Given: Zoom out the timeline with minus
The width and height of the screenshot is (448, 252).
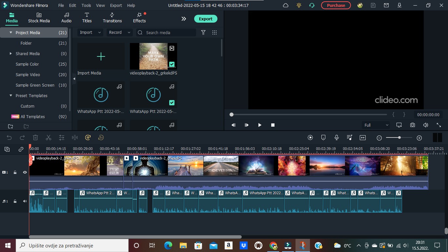Looking at the screenshot, I should [x=379, y=138].
